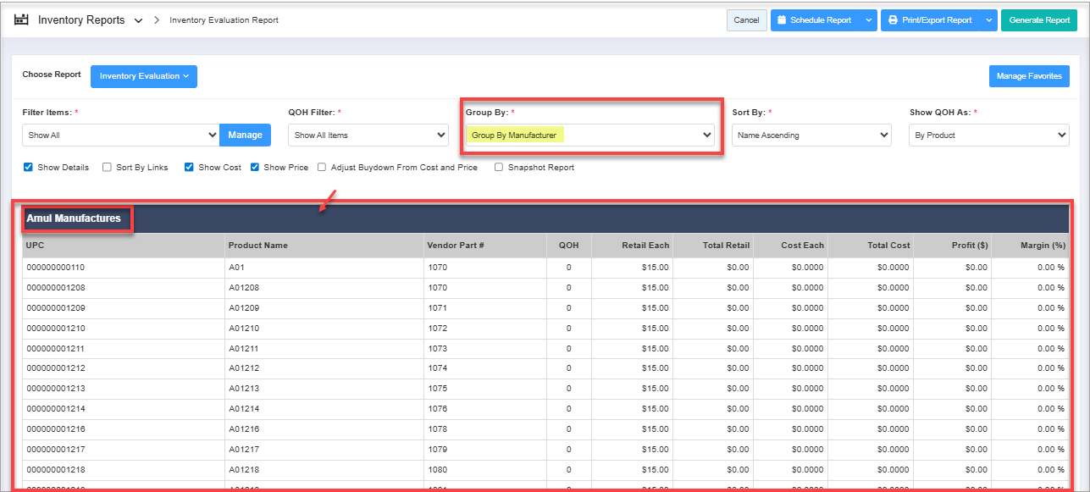Open the Group By Manufacturer dropdown
Viewport: 1090px width, 492px height.
point(589,135)
